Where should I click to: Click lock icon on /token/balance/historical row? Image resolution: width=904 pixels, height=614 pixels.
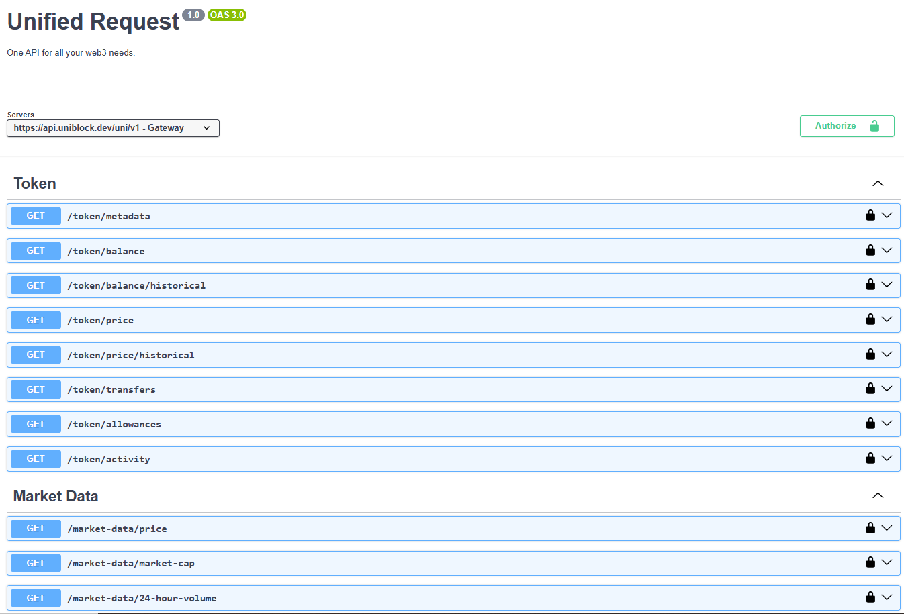coord(870,285)
